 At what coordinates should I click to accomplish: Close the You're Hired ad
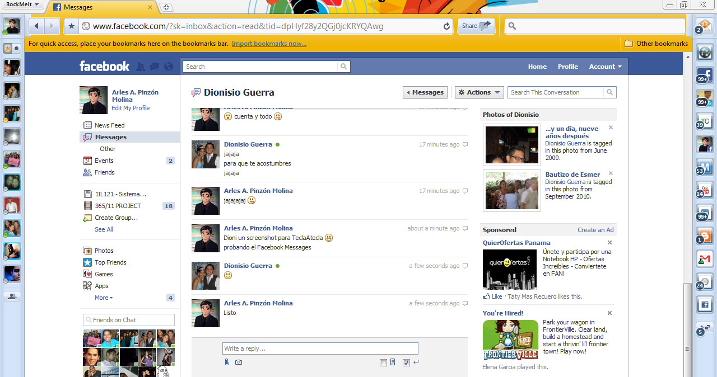pyautogui.click(x=610, y=313)
